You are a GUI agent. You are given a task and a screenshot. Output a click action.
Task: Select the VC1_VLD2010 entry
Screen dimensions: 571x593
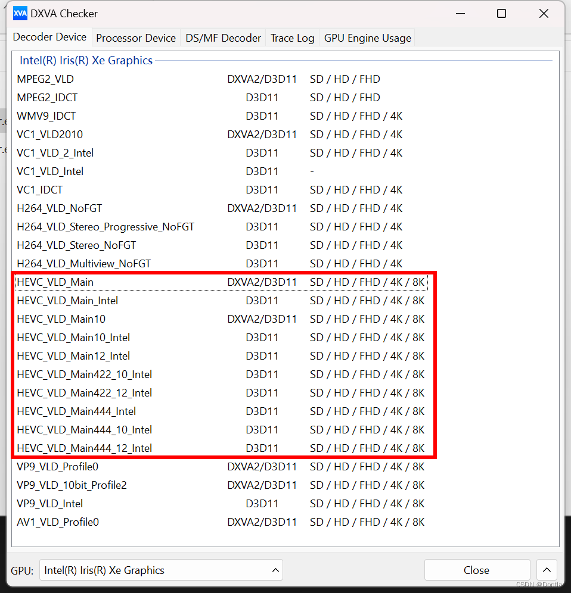point(222,135)
